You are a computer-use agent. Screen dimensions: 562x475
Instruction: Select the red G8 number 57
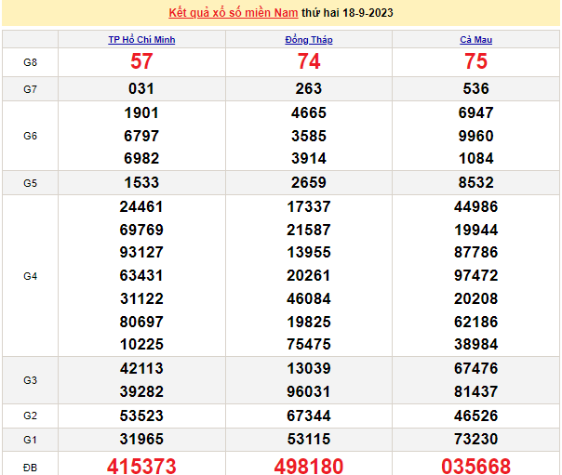pyautogui.click(x=141, y=61)
